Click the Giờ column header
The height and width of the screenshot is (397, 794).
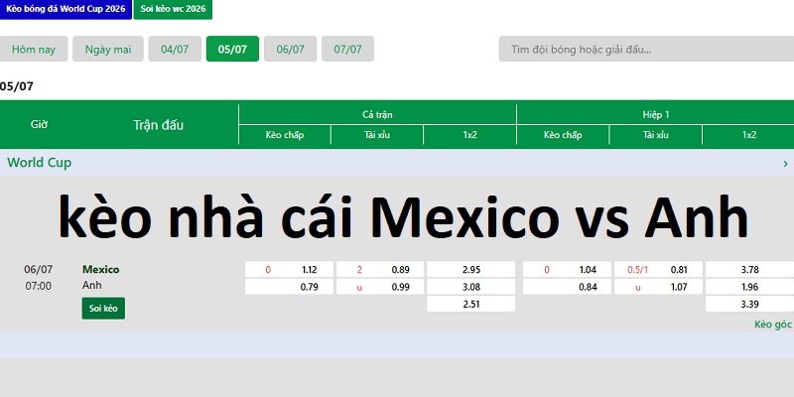coord(39,124)
